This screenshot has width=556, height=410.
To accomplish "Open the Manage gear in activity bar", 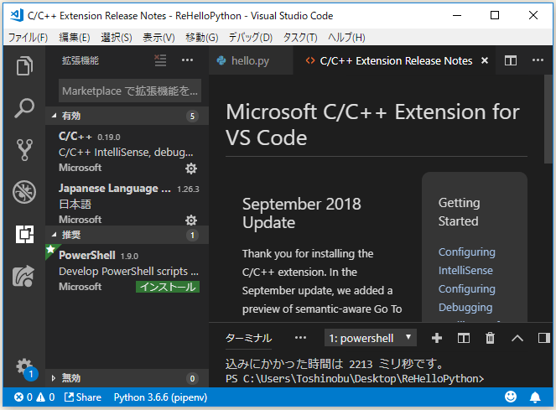I will point(24,366).
